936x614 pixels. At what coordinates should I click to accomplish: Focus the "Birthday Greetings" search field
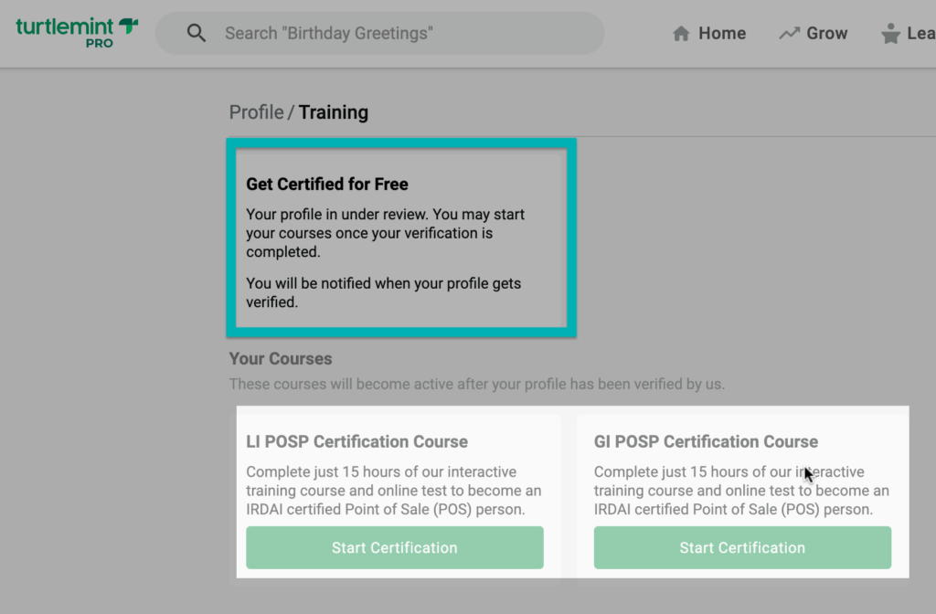click(x=379, y=34)
